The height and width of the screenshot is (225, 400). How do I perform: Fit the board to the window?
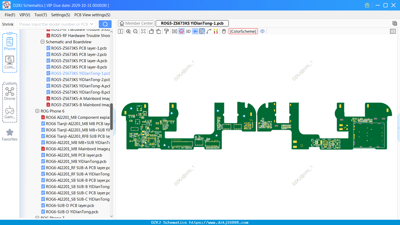143,31
